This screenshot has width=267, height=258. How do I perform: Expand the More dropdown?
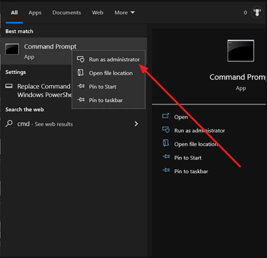pos(124,13)
